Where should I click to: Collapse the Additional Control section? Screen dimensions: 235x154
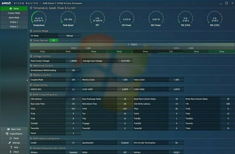pyautogui.click(x=31, y=65)
